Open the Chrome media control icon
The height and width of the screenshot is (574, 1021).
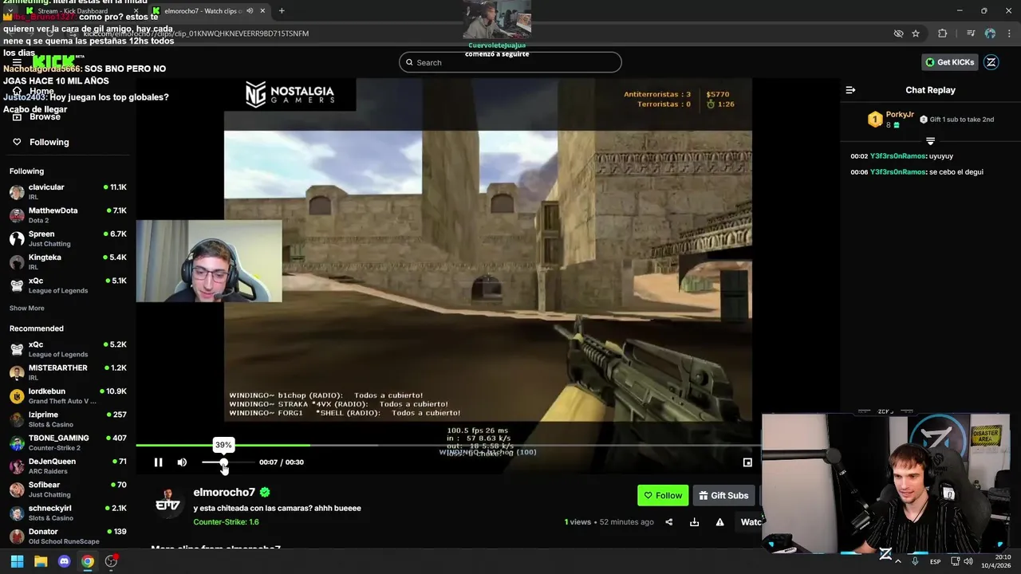[971, 33]
